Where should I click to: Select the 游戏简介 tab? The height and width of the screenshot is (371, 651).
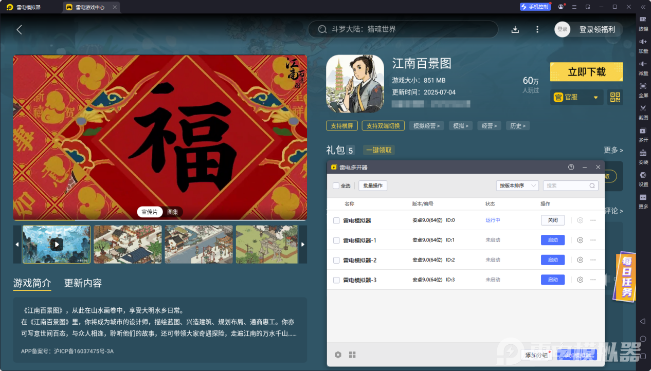click(x=32, y=283)
